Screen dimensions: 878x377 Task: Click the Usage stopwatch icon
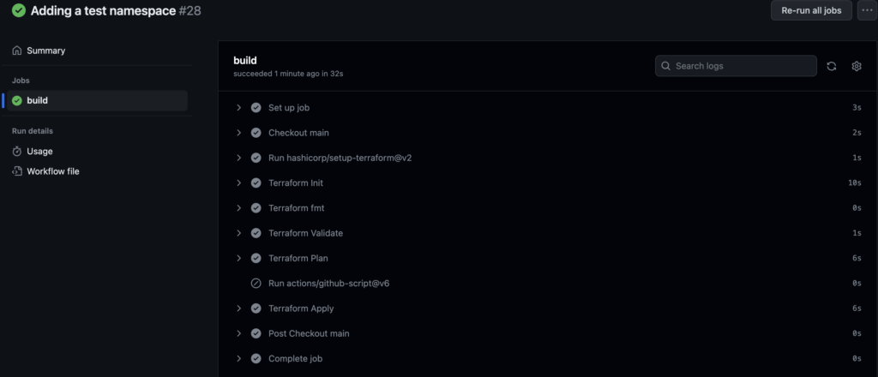[17, 151]
